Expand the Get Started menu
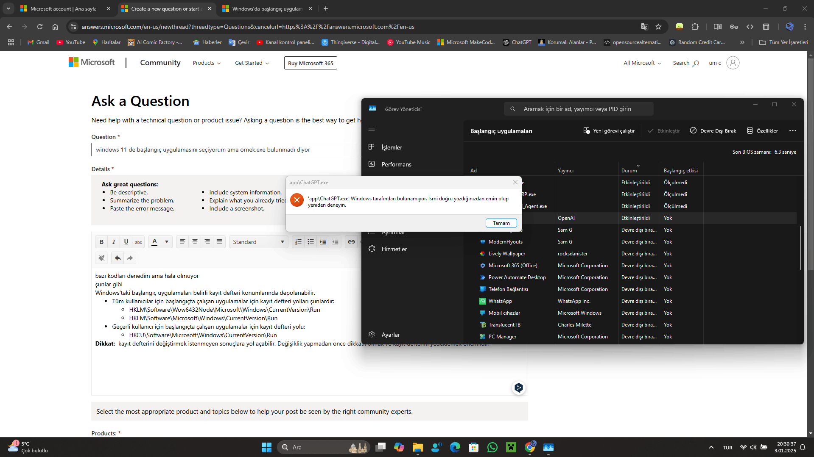The height and width of the screenshot is (457, 814). pos(252,63)
